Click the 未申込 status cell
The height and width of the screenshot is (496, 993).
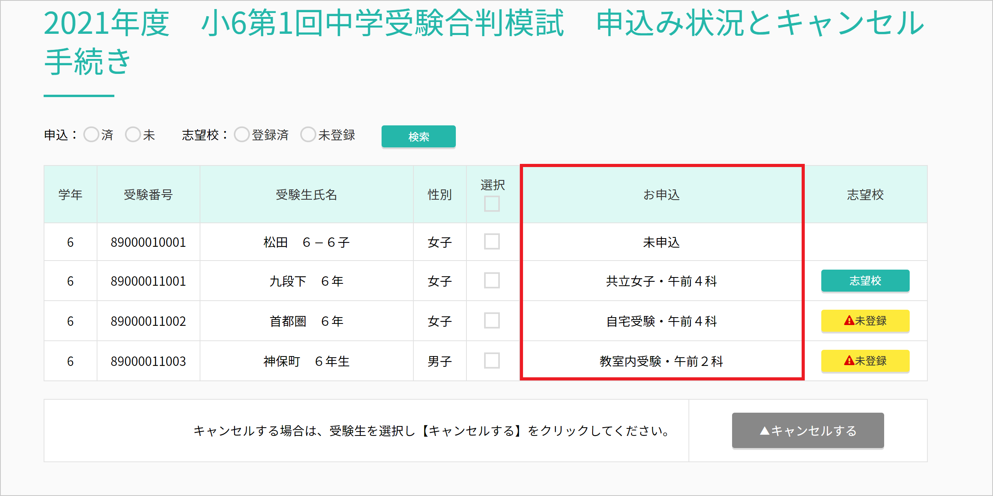click(x=661, y=242)
